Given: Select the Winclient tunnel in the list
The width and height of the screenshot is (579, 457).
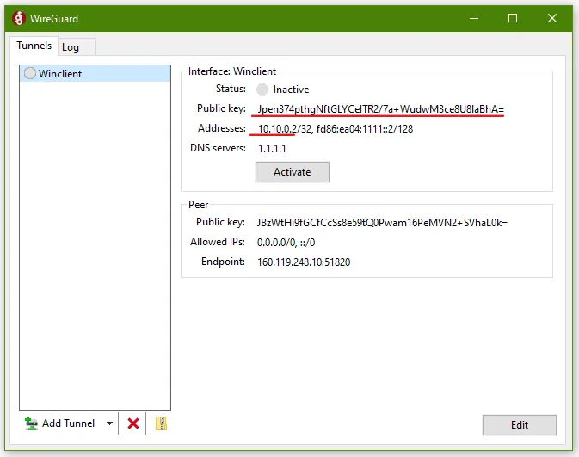Looking at the screenshot, I should pos(95,73).
